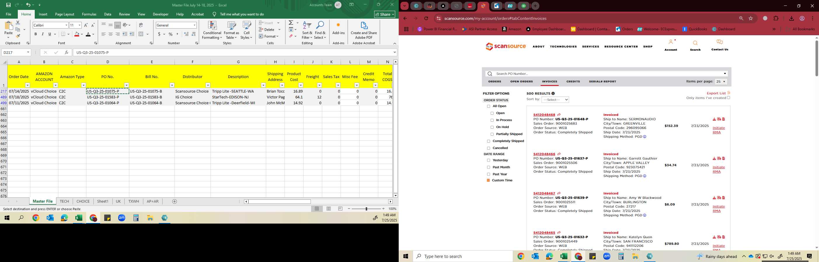Click Format Painter brush icon

coord(18,36)
